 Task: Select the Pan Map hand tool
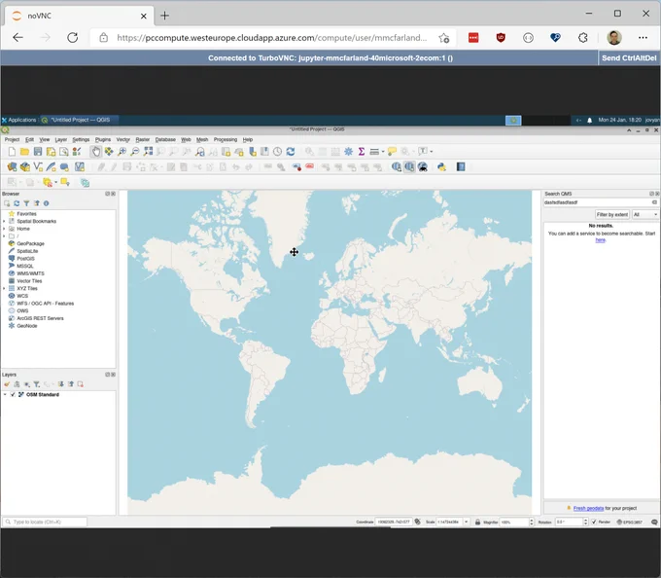coord(96,152)
